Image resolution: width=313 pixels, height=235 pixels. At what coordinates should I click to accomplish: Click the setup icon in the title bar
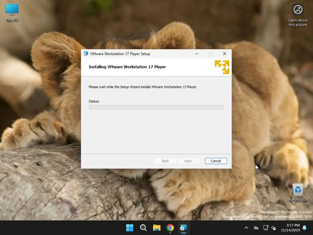[86, 54]
